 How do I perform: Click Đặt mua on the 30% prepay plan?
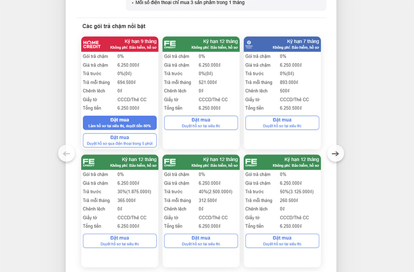point(120,241)
